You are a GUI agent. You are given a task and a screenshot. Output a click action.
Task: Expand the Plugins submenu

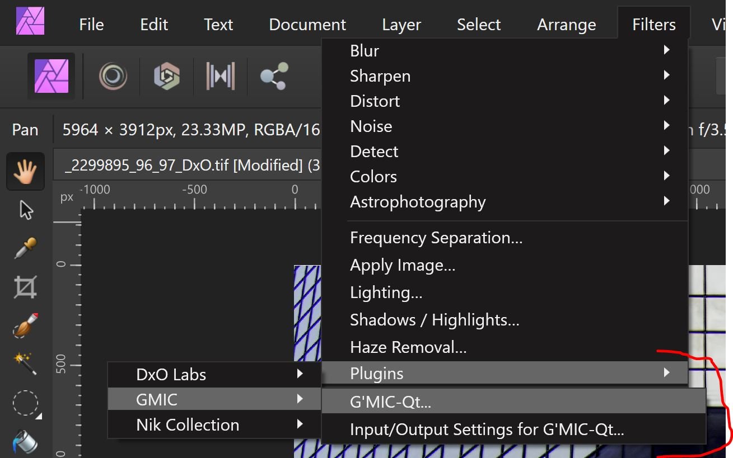coord(505,373)
